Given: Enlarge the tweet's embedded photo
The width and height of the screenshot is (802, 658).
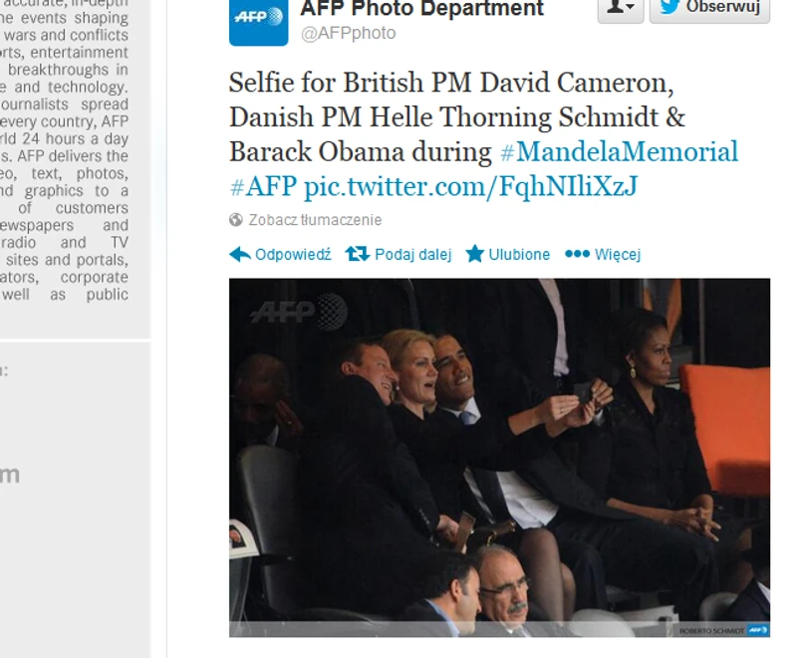Looking at the screenshot, I should (499, 458).
